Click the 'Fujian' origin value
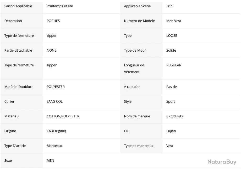 pos(171,131)
